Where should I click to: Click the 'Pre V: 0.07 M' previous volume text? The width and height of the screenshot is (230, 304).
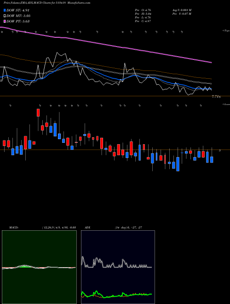click(182, 13)
